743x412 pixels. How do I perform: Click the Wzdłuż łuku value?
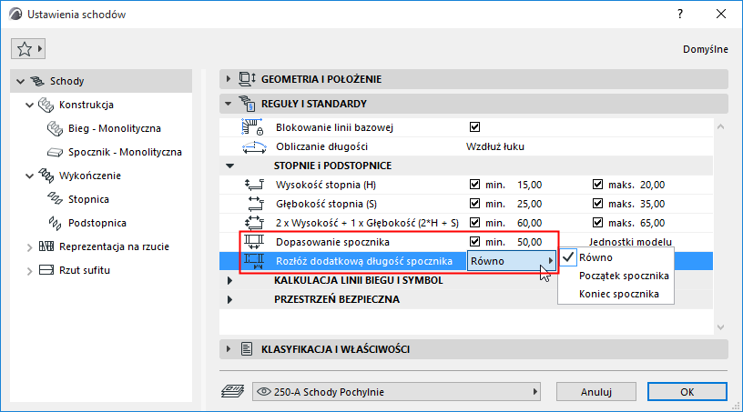coord(494,146)
